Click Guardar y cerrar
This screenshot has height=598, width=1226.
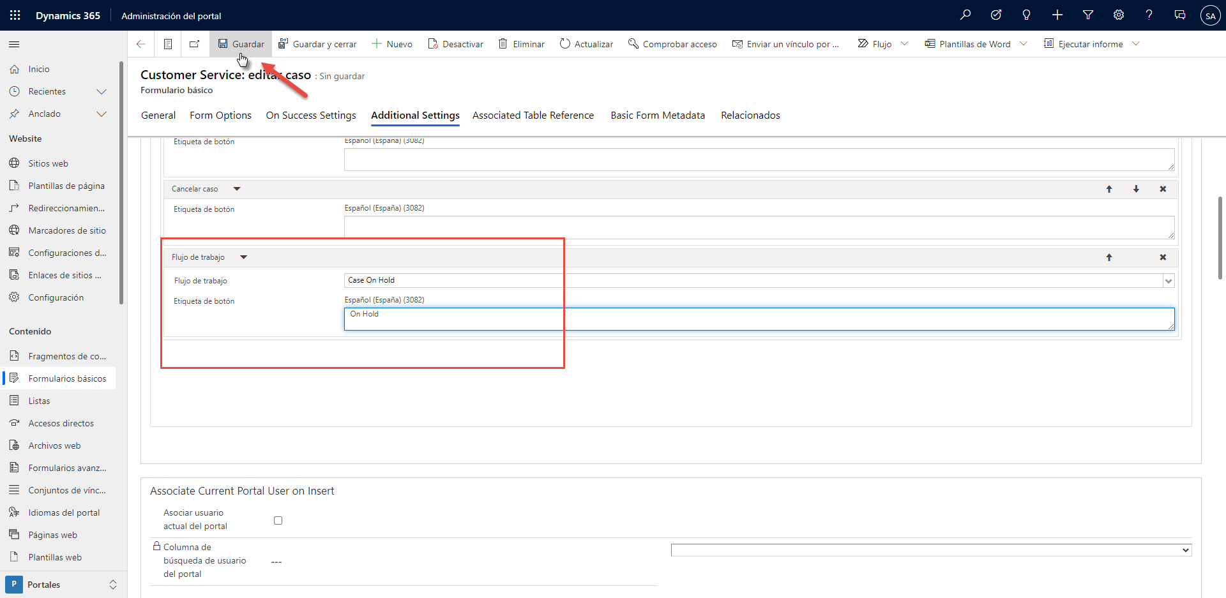click(x=317, y=44)
